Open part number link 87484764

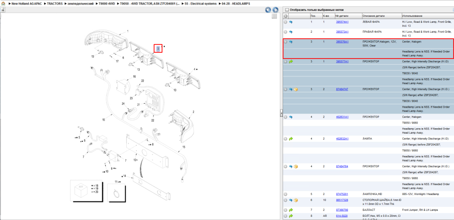tap(342, 166)
